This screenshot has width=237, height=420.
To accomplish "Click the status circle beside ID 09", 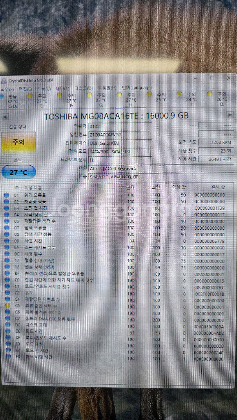I will click(x=7, y=241).
